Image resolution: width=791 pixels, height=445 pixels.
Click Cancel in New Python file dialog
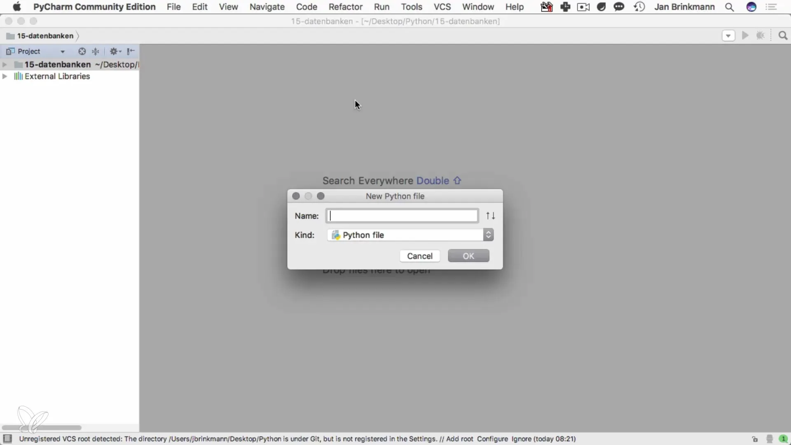tap(420, 256)
